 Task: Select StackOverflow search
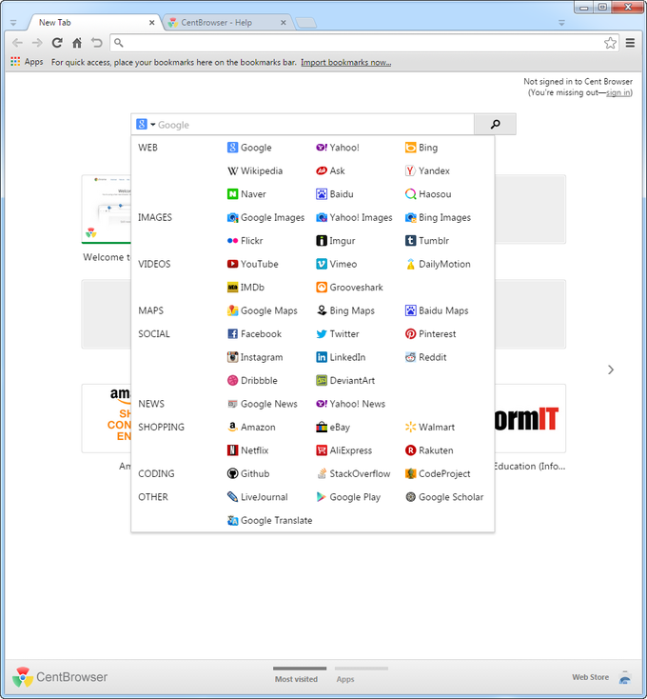click(353, 473)
